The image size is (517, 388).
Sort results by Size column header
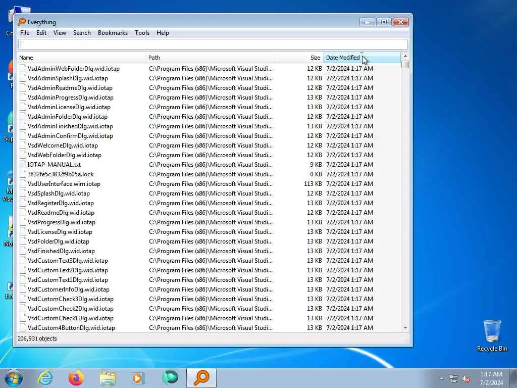pos(299,58)
